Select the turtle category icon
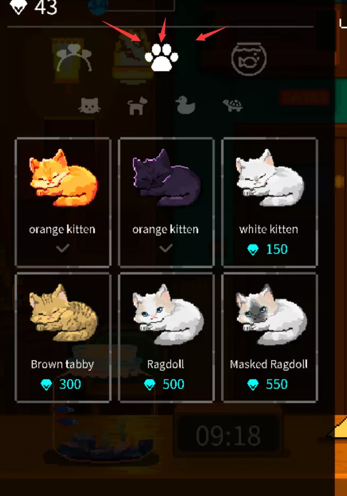Image resolution: width=347 pixels, height=496 pixels. pyautogui.click(x=233, y=105)
